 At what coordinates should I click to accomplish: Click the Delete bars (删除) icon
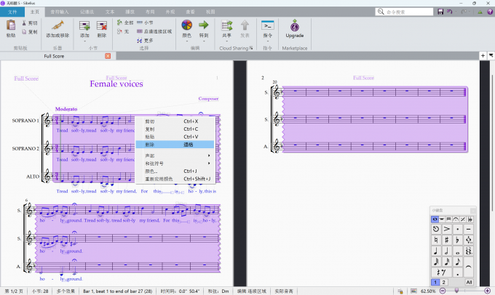coord(102,25)
